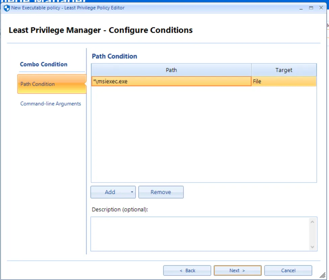Select the Path Condition tab
Screen dimensions: 329x280
51,84
